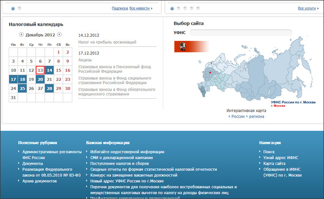The height and width of the screenshot is (199, 324).
Task: Go to next month after Декабрь 2012
Action: pyautogui.click(x=59, y=35)
